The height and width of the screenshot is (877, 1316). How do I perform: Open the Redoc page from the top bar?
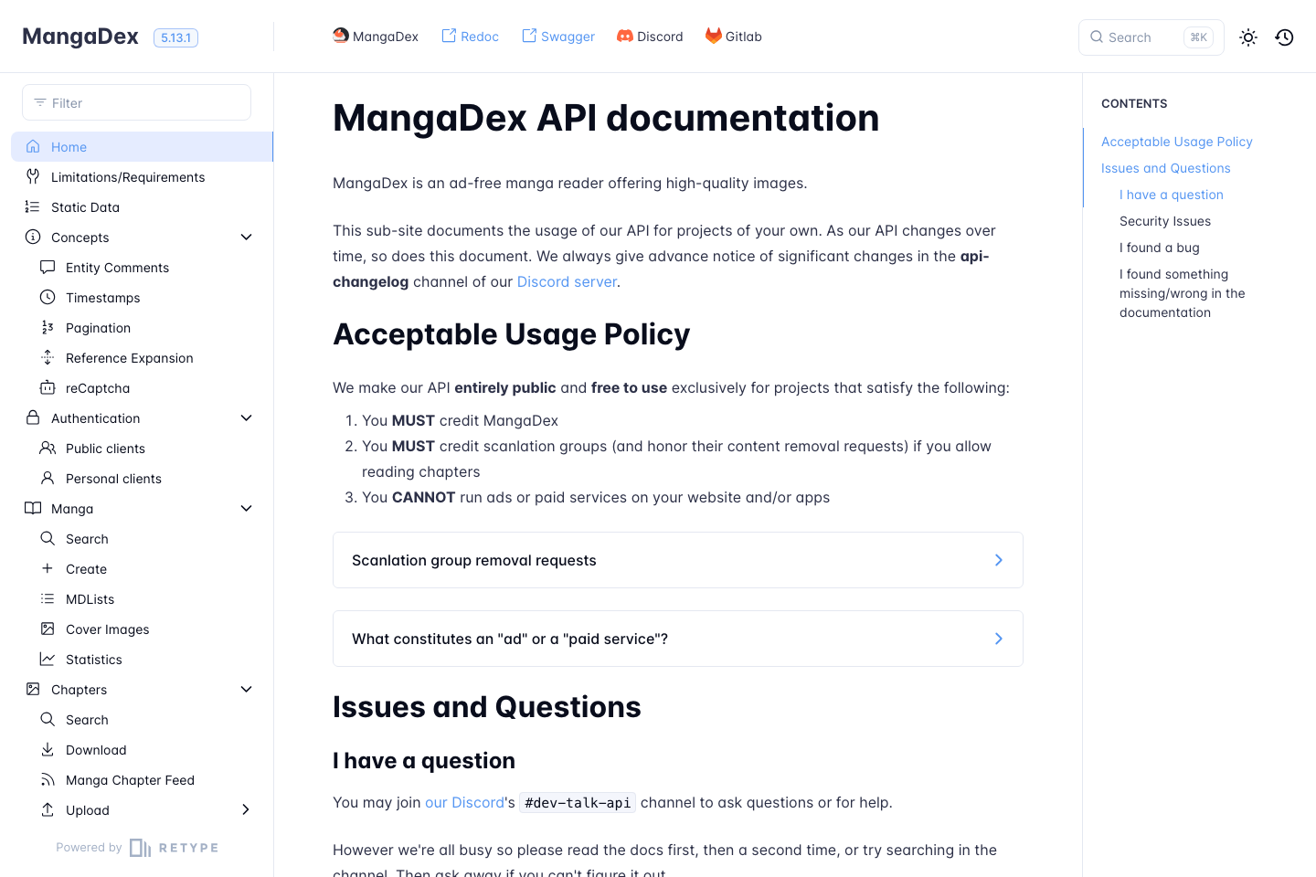(470, 36)
